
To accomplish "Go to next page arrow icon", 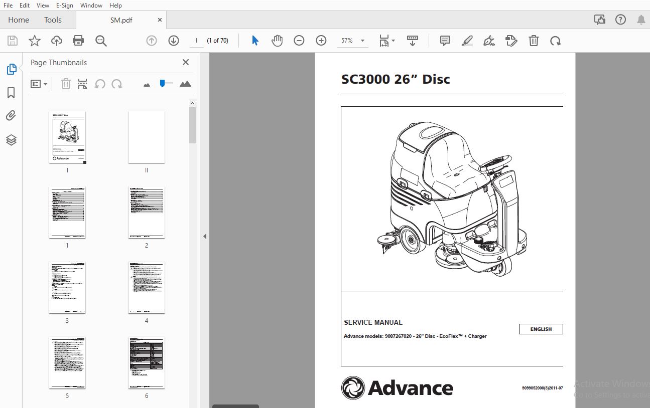I will point(174,41).
